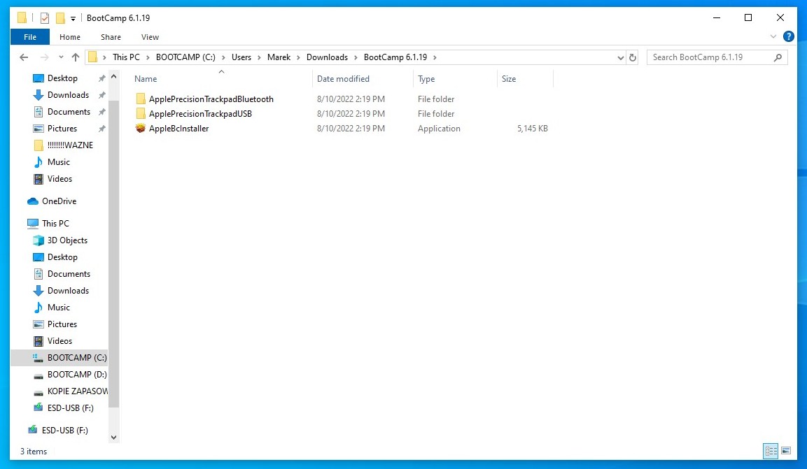Expand the ribbon with the chevron near Help
This screenshot has width=807, height=469.
click(x=773, y=36)
